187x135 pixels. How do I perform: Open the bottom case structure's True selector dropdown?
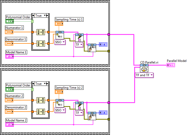tap(45, 83)
